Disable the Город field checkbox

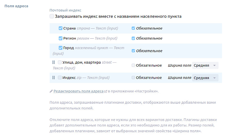coord(61,48)
